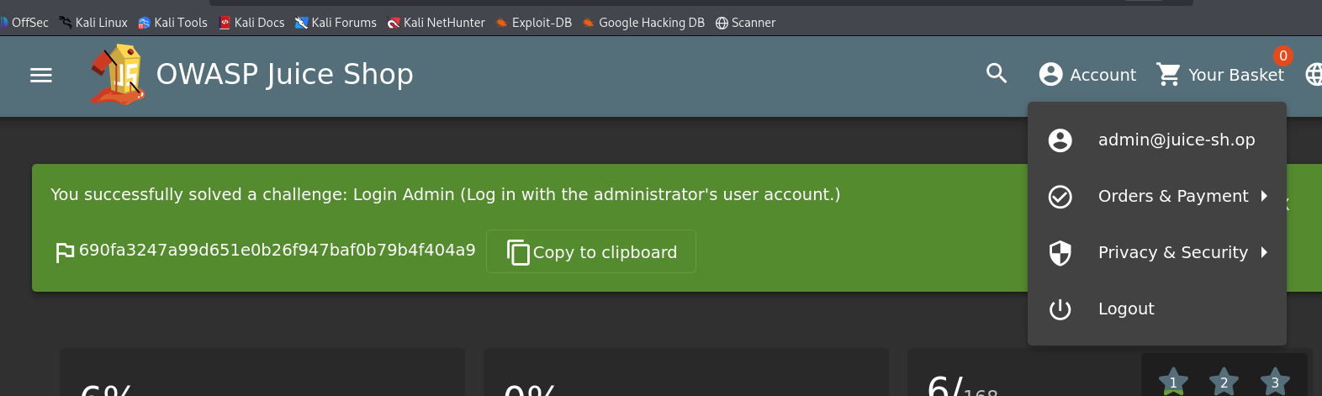Toggle the difficulty 2 star filter
Screen dimensions: 1322x396
click(x=1224, y=382)
